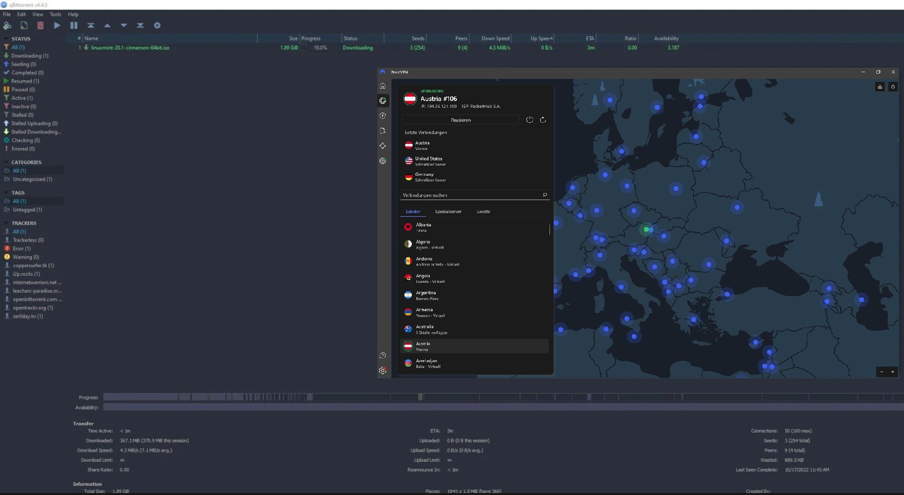904x495 pixels.
Task: Collapse the TRACKERS section in sidebar
Action: (x=6, y=223)
